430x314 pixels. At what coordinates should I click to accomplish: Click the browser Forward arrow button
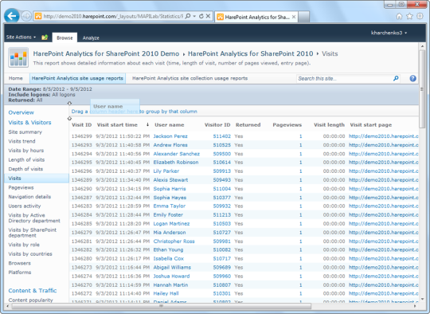click(x=26, y=16)
